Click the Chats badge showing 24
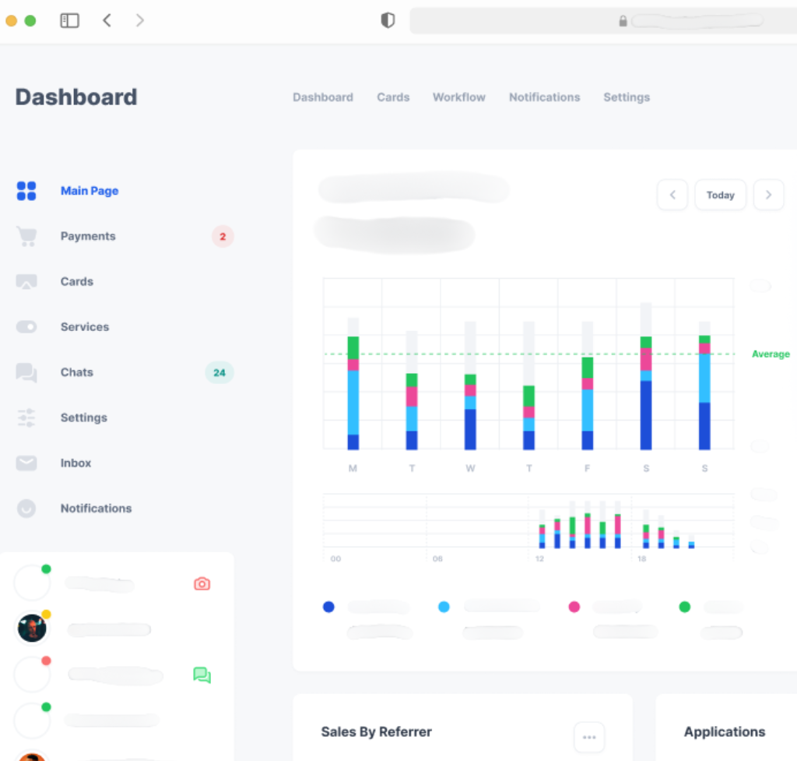Viewport: 797px width, 761px height. pos(219,372)
